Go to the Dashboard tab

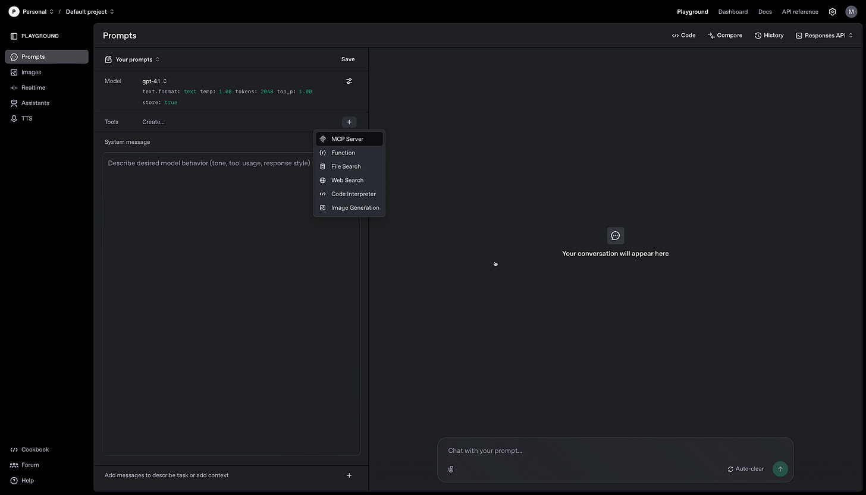pos(733,12)
